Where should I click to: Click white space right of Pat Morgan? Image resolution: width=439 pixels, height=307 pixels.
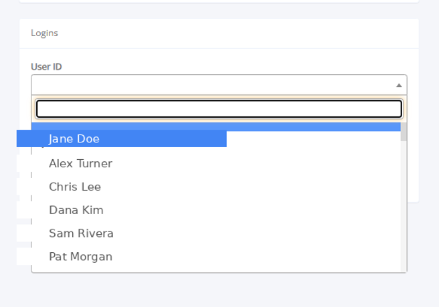pos(256,256)
